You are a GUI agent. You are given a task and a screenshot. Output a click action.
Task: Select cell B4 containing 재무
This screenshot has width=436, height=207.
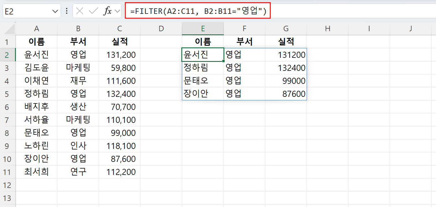tap(78, 81)
